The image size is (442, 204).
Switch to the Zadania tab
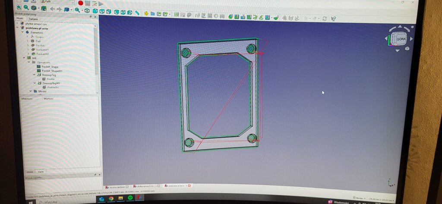33,19
